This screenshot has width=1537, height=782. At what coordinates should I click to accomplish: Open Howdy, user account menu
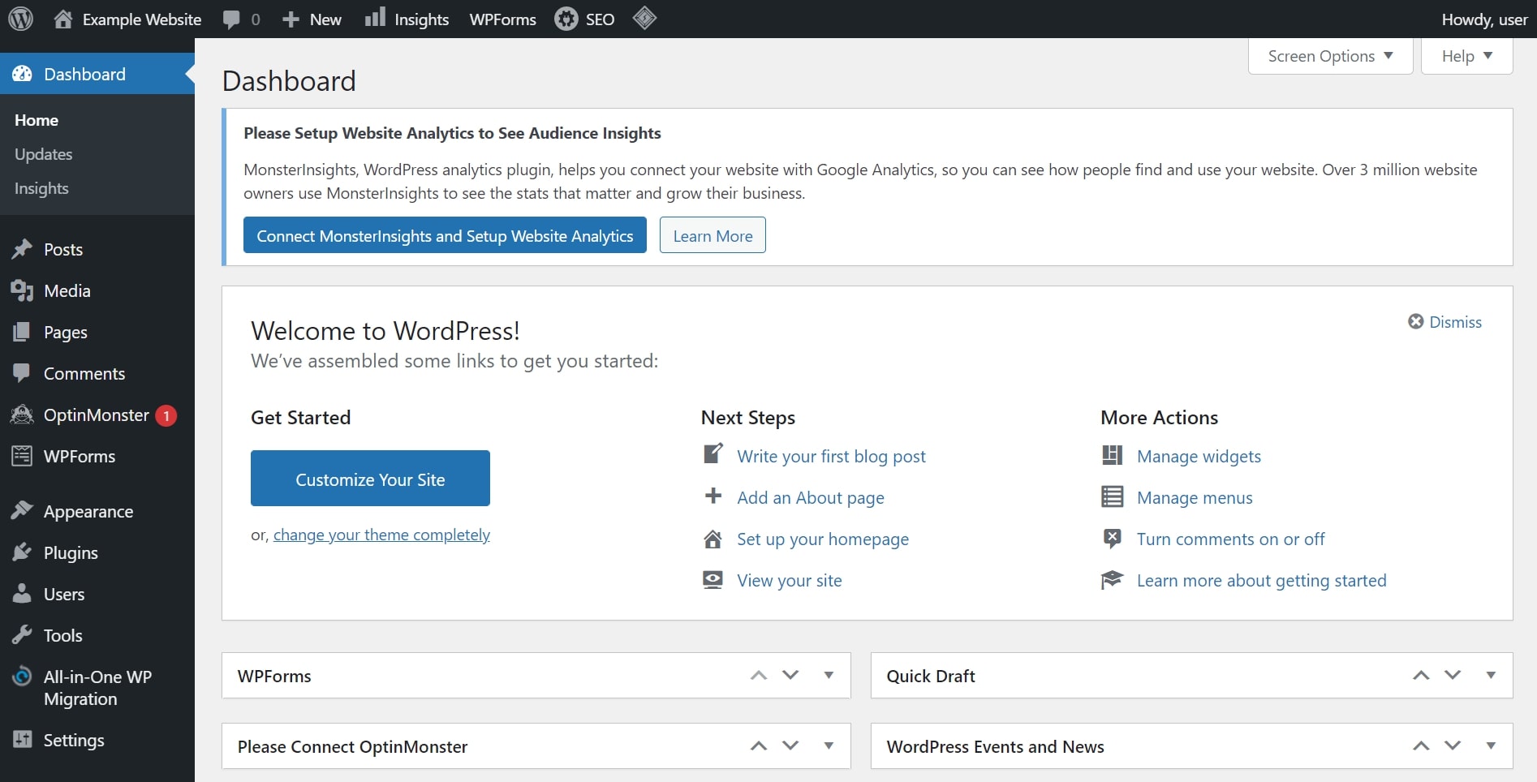(x=1484, y=19)
